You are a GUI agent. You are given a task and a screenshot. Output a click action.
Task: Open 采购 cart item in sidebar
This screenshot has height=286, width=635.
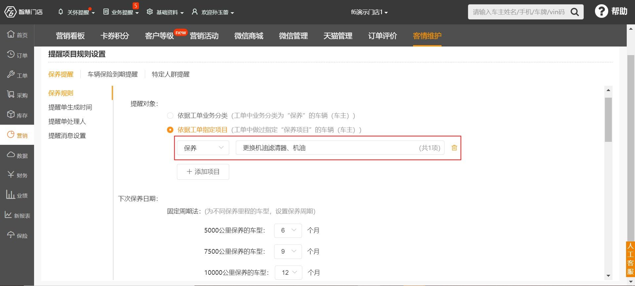point(17,95)
